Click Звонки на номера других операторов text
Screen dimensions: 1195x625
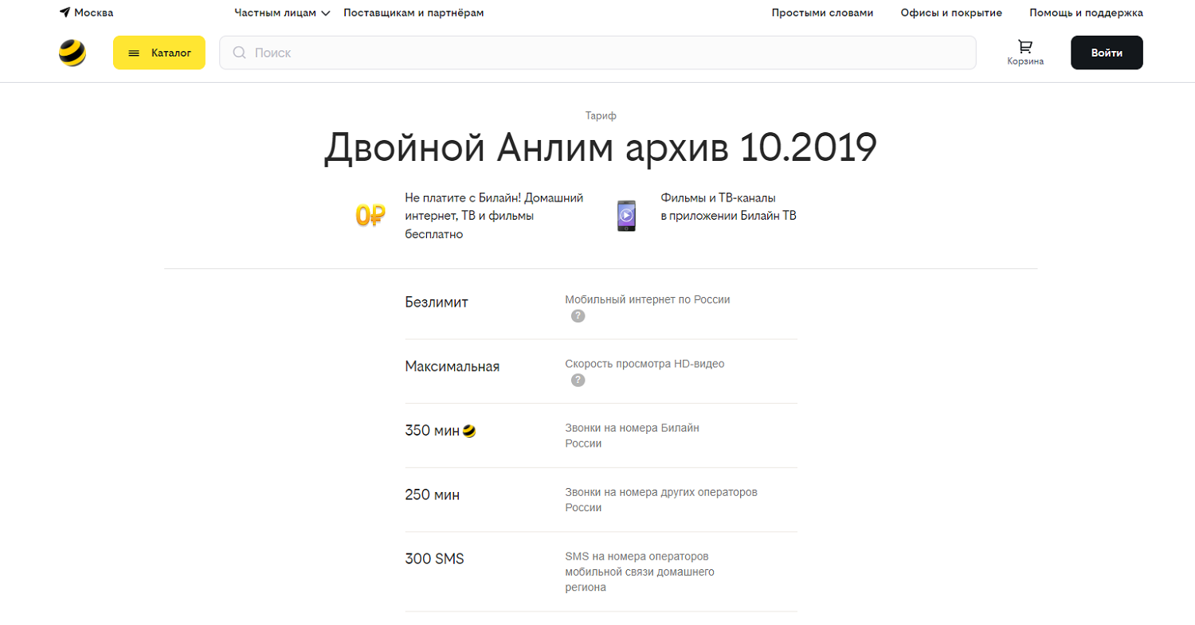661,499
